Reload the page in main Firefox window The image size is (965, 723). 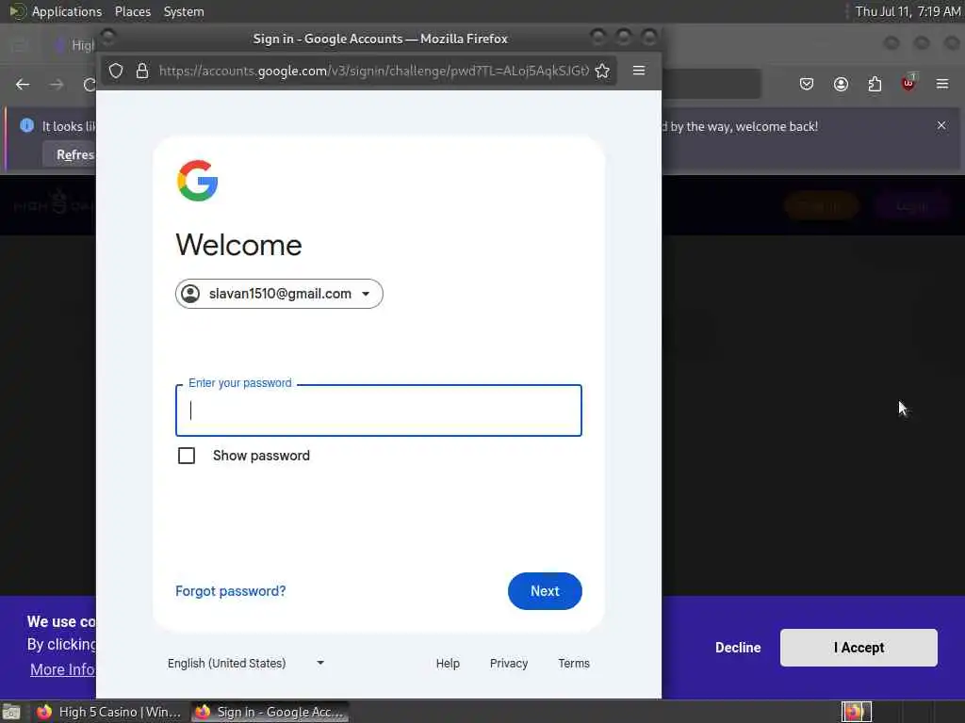tap(90, 84)
